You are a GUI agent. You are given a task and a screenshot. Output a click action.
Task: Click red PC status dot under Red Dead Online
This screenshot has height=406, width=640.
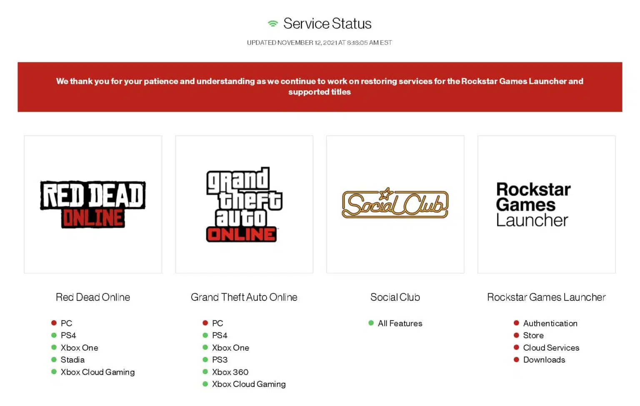click(x=54, y=323)
